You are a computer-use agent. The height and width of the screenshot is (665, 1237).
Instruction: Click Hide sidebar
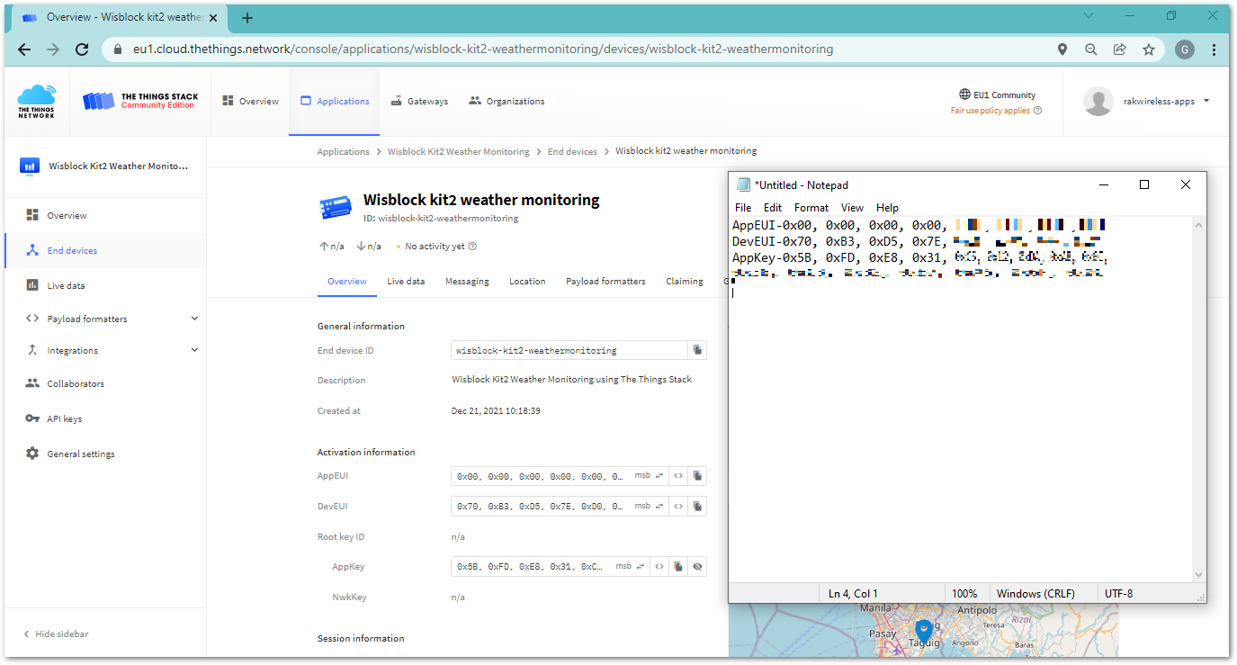tap(61, 634)
